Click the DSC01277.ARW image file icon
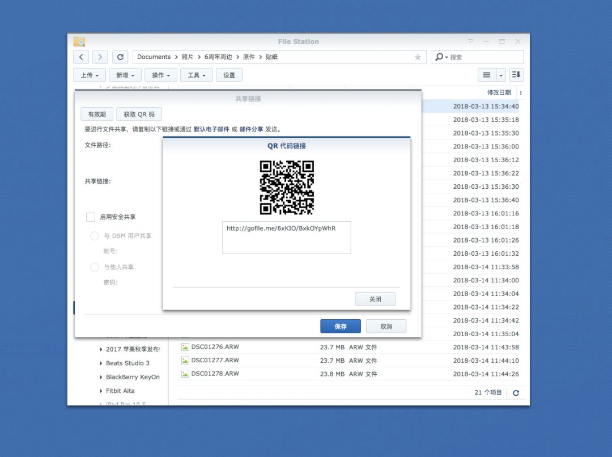612x457 pixels. click(x=185, y=360)
